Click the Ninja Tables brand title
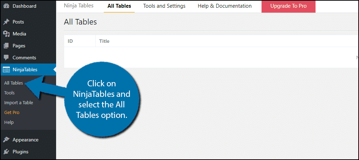 (x=79, y=6)
